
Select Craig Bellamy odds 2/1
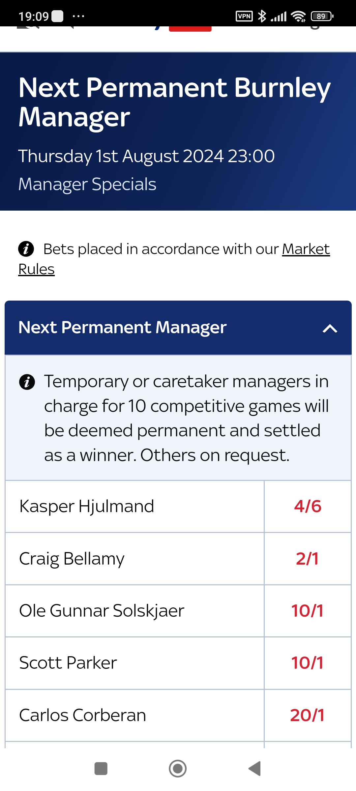(x=307, y=559)
